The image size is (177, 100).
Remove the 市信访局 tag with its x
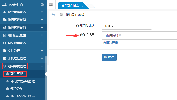(120, 35)
